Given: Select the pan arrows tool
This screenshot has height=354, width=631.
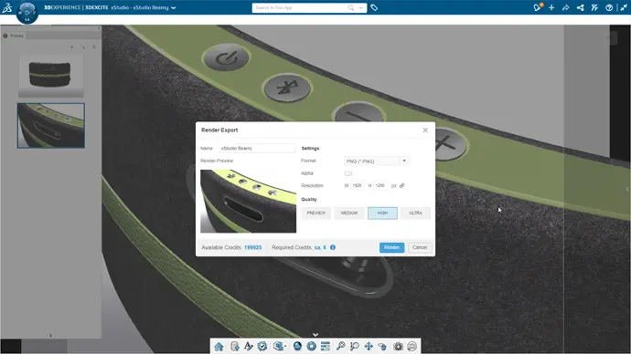Looking at the screenshot, I should tap(369, 347).
